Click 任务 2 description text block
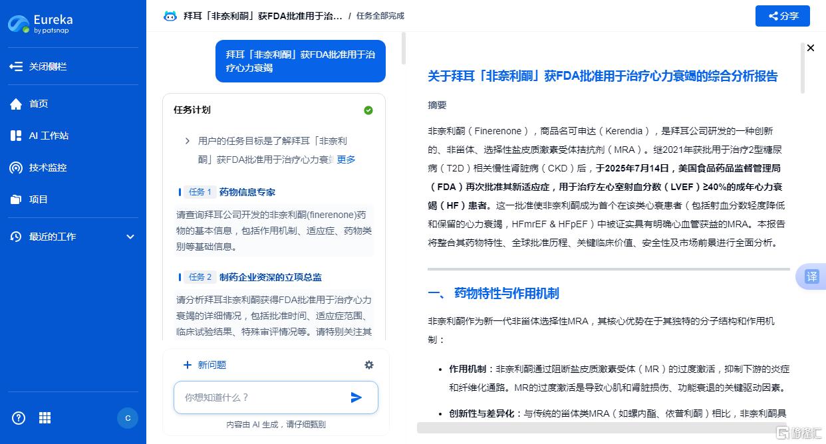The image size is (826, 444). (x=274, y=316)
